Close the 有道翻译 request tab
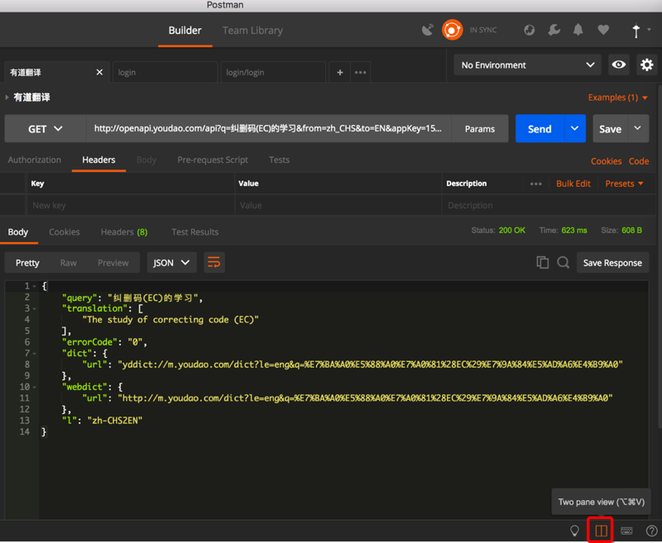Screen dimensions: 662x543 99,72
